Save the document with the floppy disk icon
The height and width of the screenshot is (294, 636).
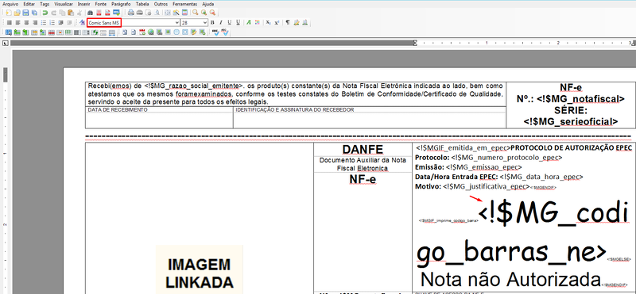pyautogui.click(x=25, y=13)
